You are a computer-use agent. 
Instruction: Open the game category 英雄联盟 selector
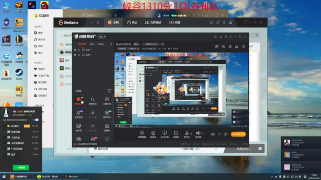click(128, 48)
